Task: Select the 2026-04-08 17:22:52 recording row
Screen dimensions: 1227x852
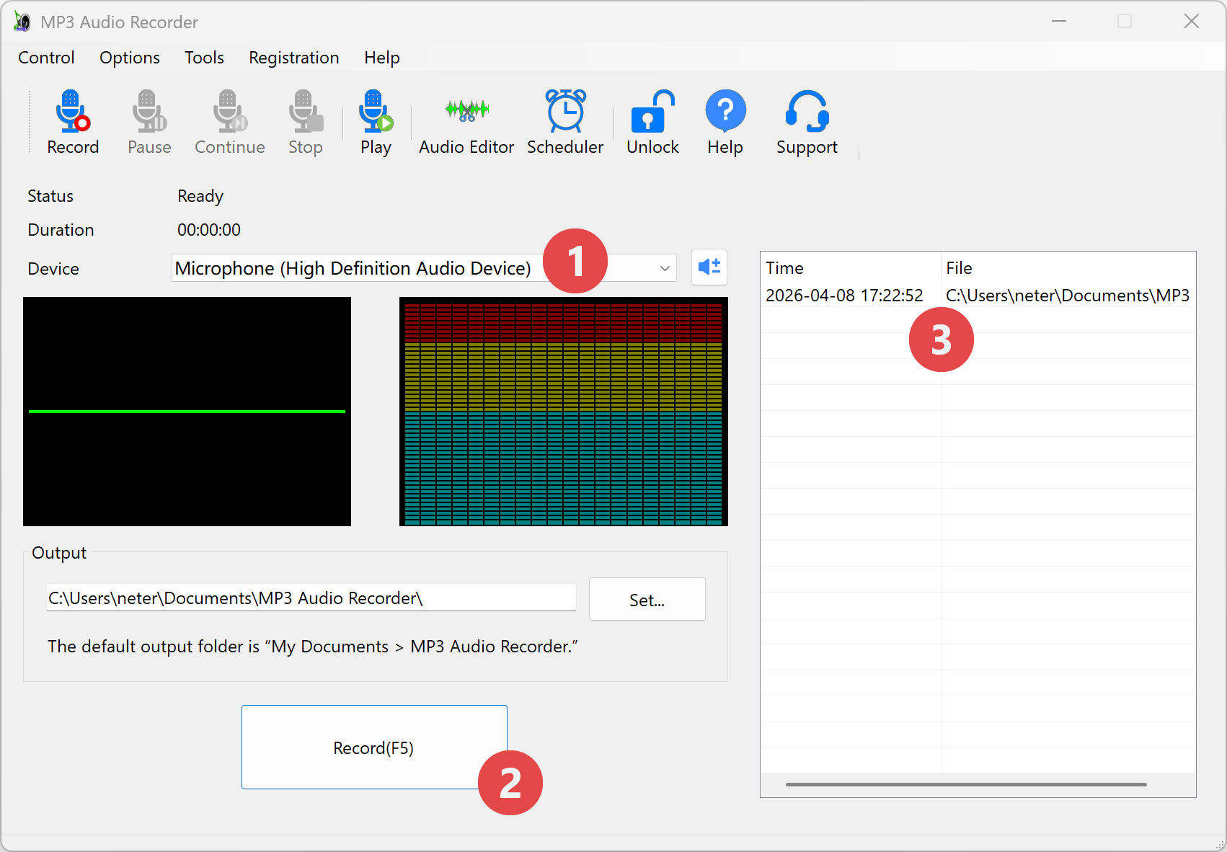Action: pyautogui.click(x=978, y=296)
